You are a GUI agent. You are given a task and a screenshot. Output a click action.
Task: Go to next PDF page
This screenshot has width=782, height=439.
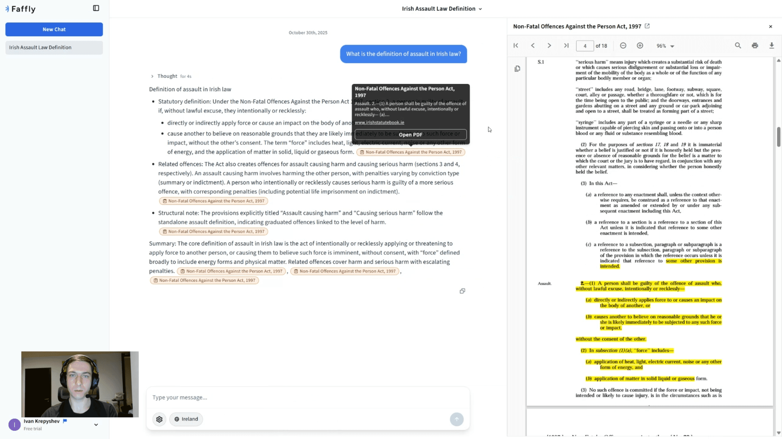click(x=549, y=46)
